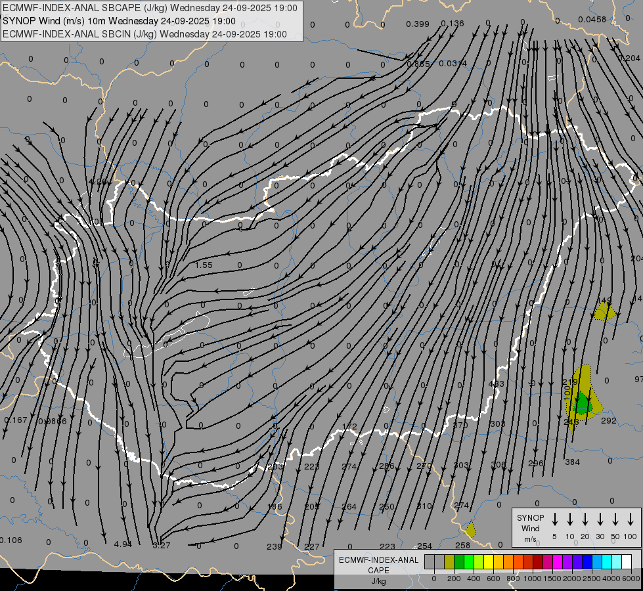The image size is (643, 591).
Task: Click the map value '433'
Action: 496,384
